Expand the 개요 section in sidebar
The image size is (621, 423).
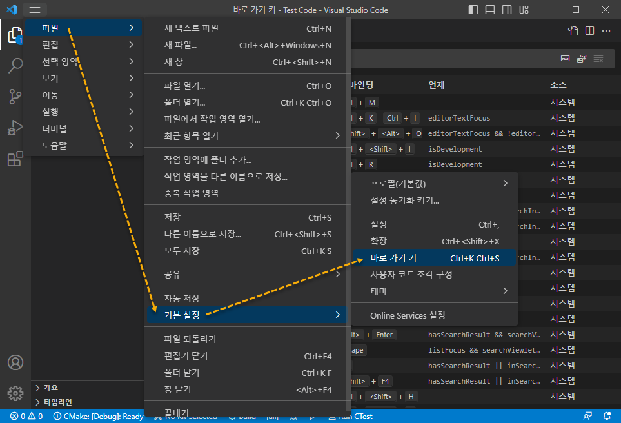click(x=88, y=388)
